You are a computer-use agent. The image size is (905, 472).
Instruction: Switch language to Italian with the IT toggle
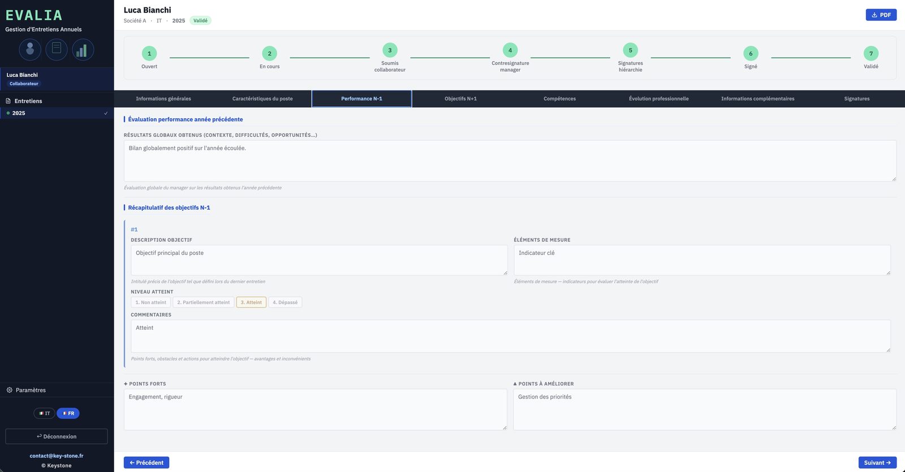point(44,413)
